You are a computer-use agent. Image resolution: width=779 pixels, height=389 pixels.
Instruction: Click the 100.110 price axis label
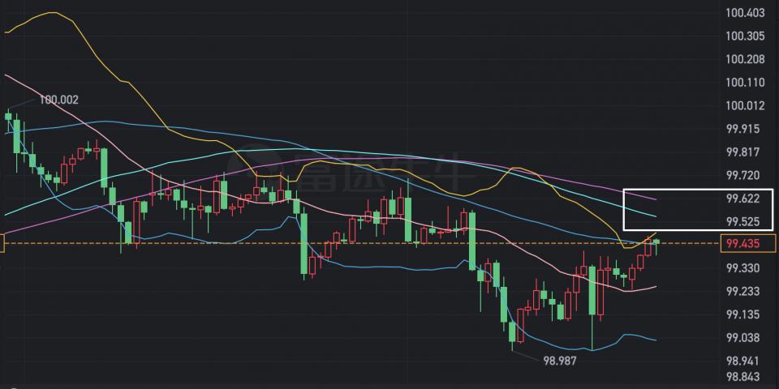point(747,83)
